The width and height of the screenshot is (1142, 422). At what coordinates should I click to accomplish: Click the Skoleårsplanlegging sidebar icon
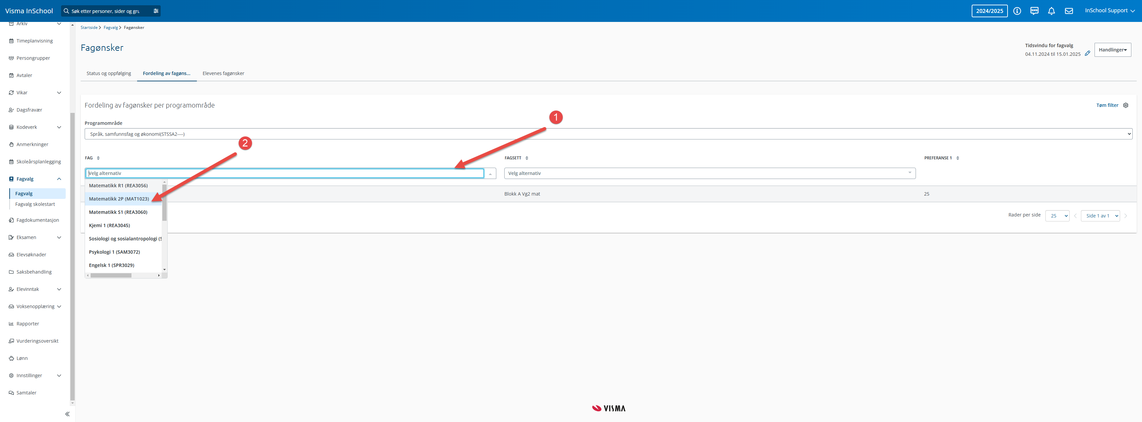pos(11,162)
